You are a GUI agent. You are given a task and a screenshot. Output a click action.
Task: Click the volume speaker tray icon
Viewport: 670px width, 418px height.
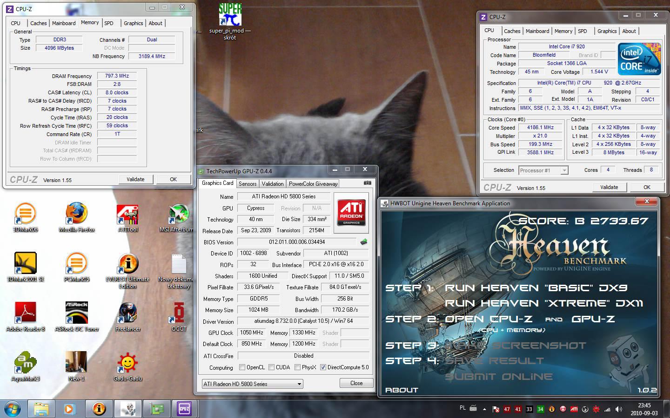(618, 409)
